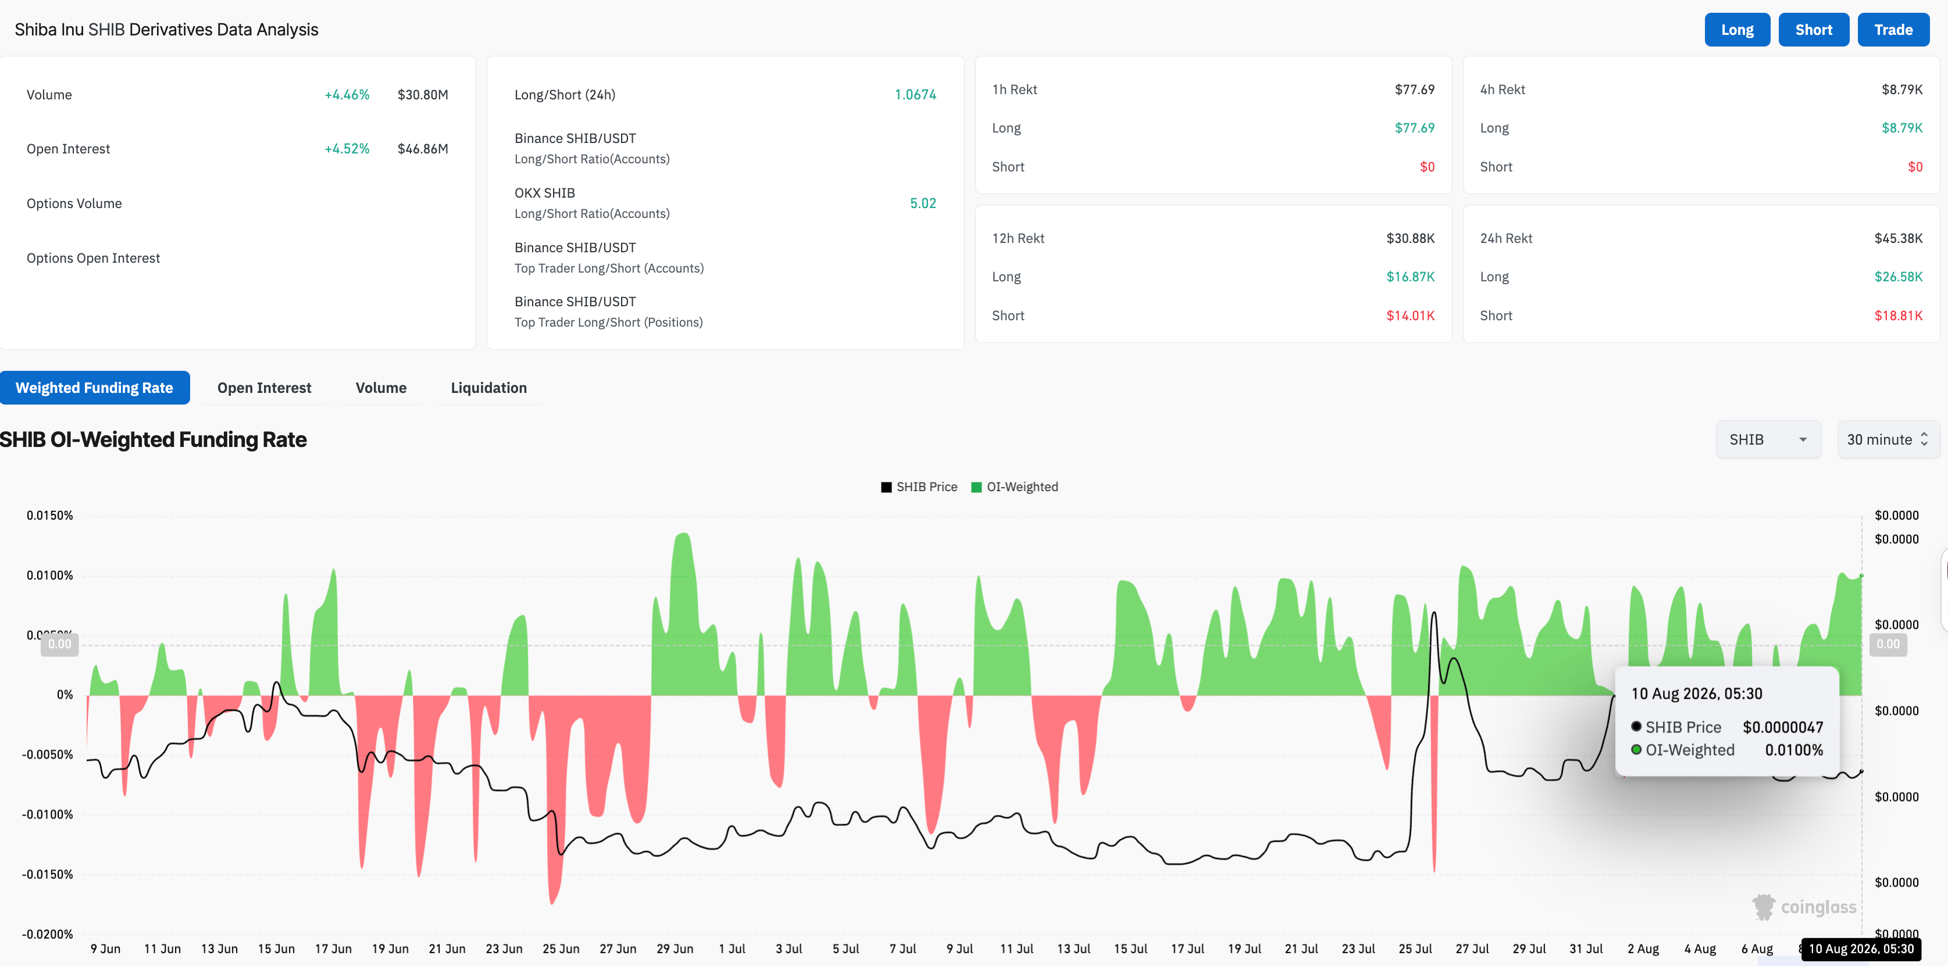Click the Options Volume label
The height and width of the screenshot is (966, 1948).
[74, 203]
